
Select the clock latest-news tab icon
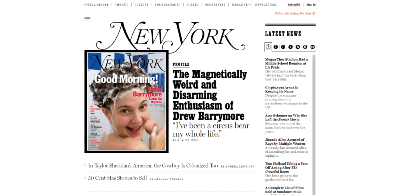pos(268,47)
